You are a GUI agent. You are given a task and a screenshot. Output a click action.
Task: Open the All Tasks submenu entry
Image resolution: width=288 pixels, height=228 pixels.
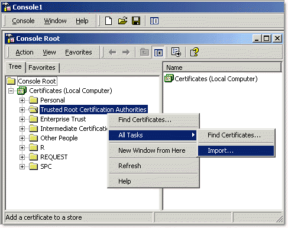pos(153,135)
